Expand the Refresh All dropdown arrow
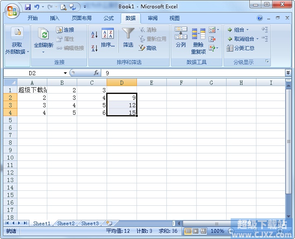Screen dimensions: 295x239 click(44, 52)
